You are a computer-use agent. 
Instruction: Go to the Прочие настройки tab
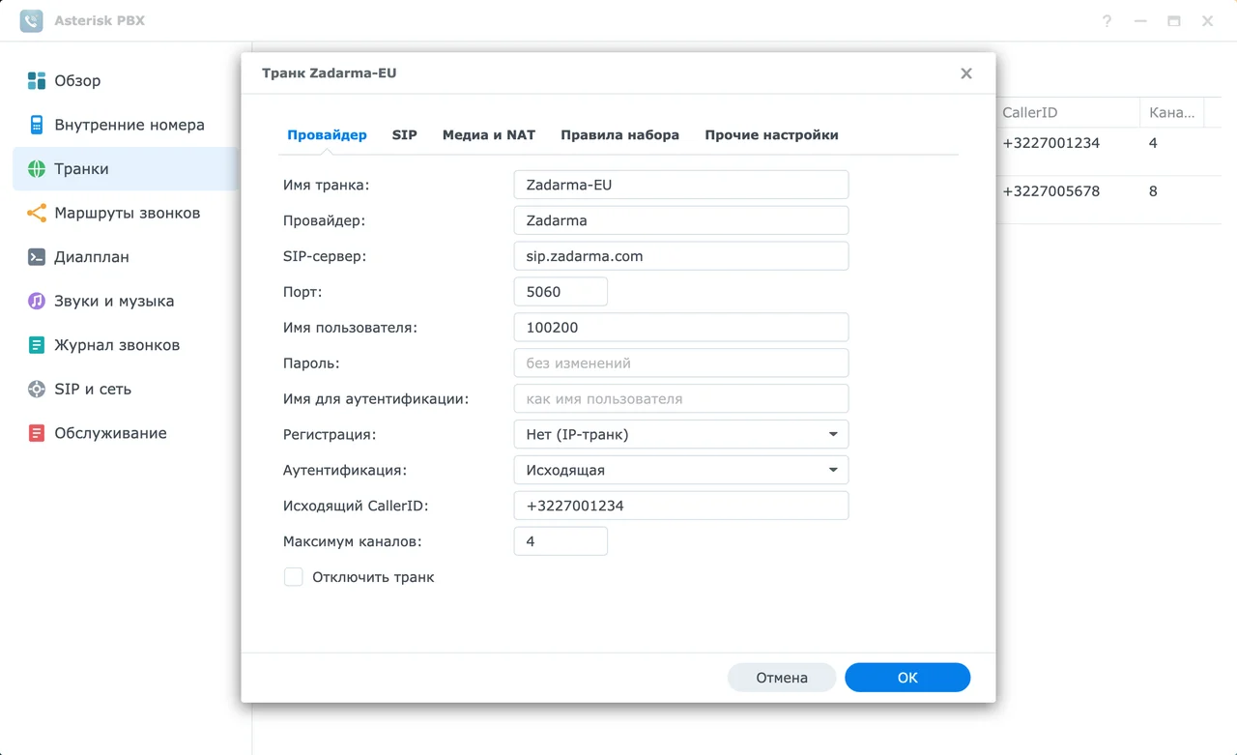771,135
